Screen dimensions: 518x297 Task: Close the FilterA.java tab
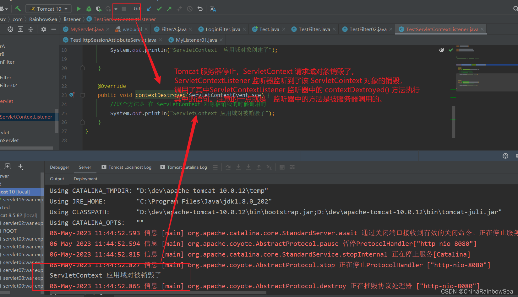(x=191, y=29)
